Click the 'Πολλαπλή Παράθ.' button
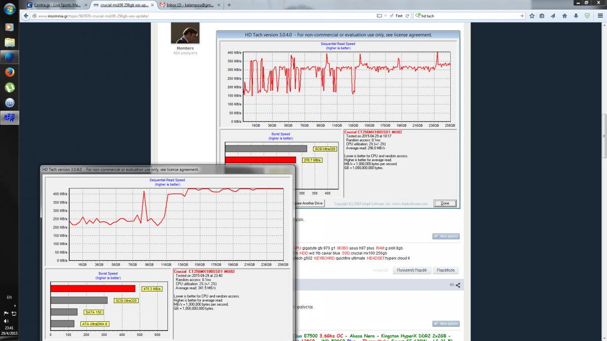 tap(412, 270)
